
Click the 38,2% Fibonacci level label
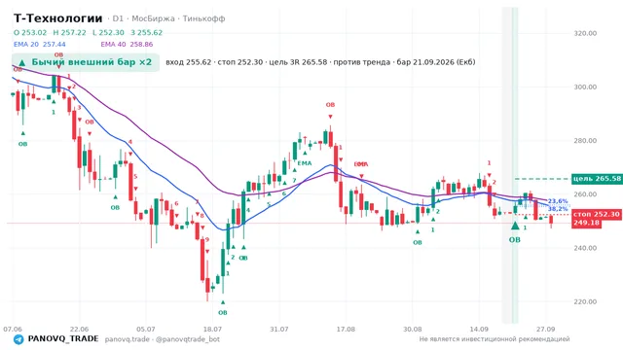click(x=558, y=209)
